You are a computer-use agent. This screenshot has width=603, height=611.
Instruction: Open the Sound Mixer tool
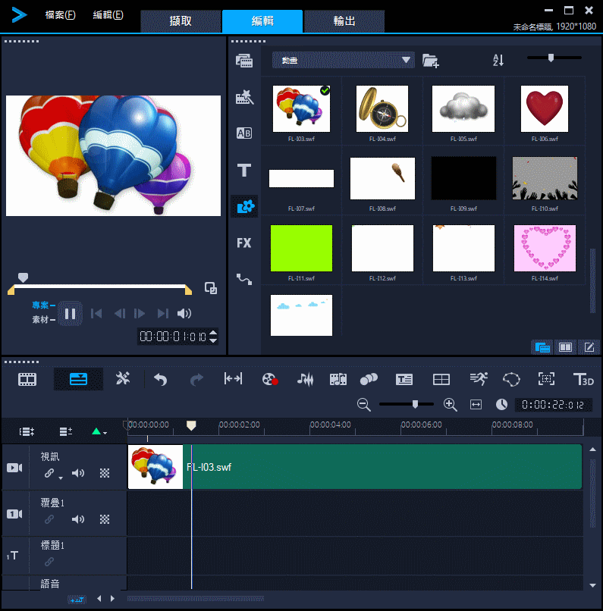305,379
